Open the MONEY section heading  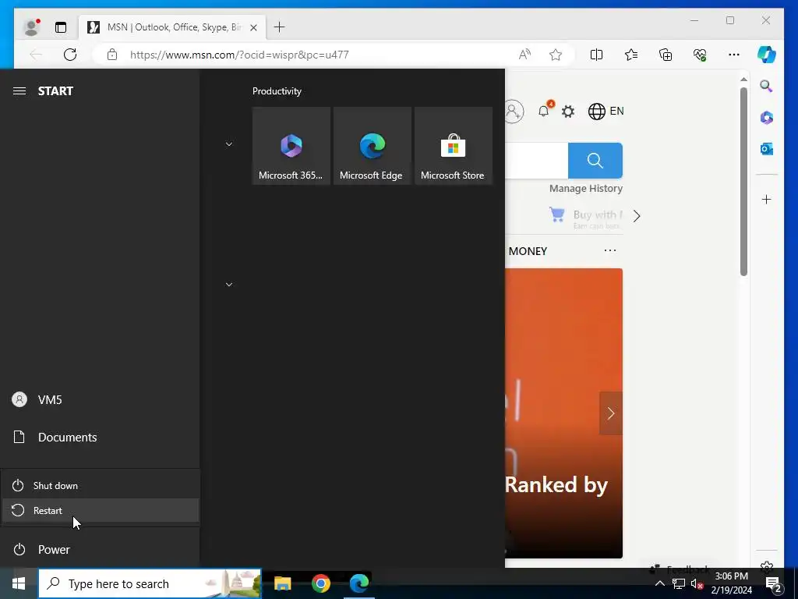[528, 251]
